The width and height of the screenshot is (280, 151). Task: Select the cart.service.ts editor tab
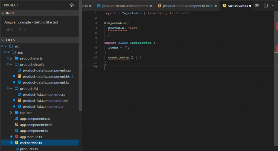point(236,6)
